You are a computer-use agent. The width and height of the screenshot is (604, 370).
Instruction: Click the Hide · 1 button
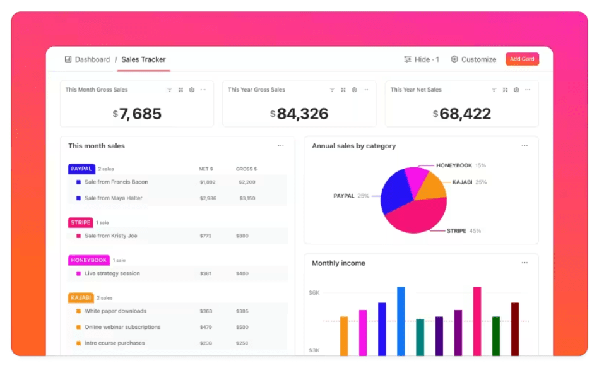(x=422, y=59)
